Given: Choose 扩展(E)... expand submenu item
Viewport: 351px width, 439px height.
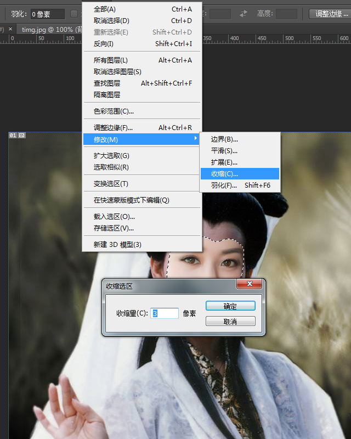Looking at the screenshot, I should [x=240, y=162].
